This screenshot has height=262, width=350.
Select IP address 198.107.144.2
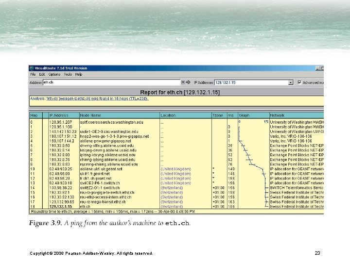tap(62, 141)
